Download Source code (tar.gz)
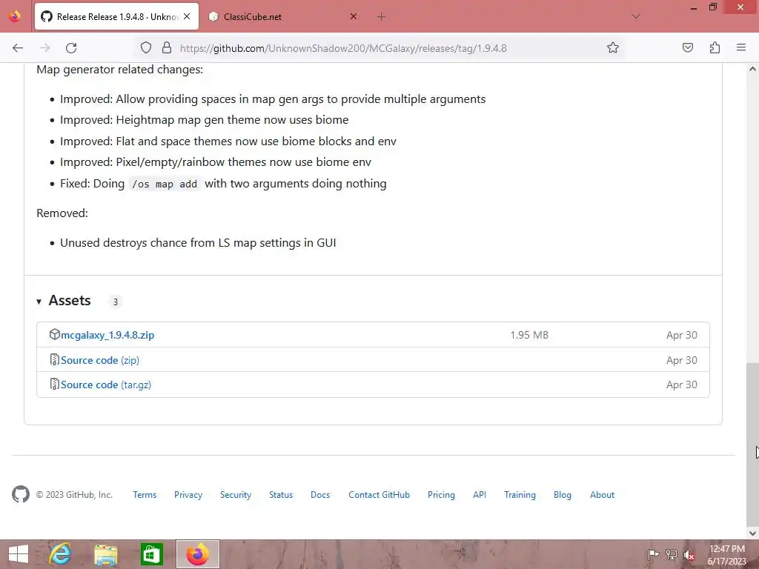 coord(106,385)
